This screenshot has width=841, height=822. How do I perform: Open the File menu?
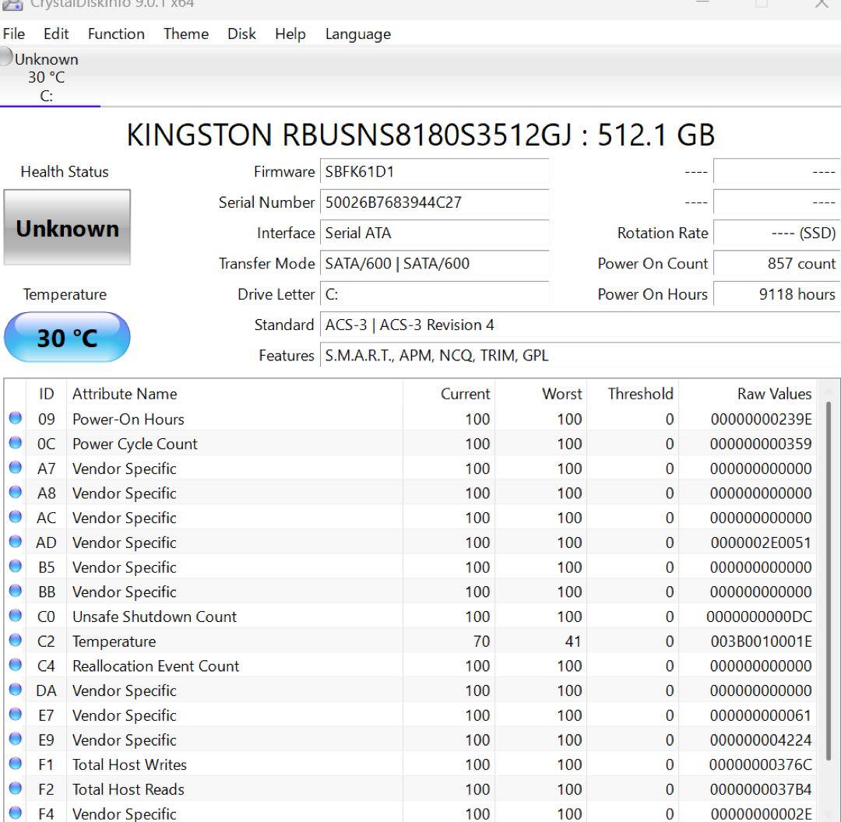pyautogui.click(x=14, y=34)
